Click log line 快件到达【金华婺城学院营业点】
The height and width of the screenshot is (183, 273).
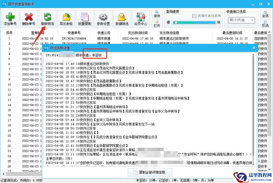pos(104,146)
